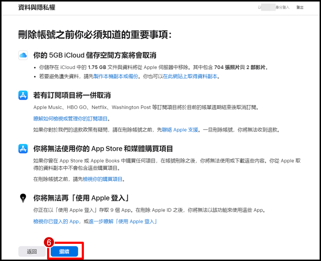This screenshot has height=261, width=321.
Task: Click the 登出 sign out link
Action: point(300,7)
